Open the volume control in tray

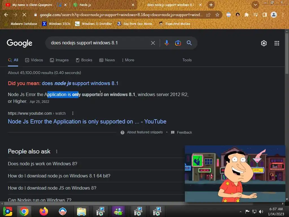261,212
